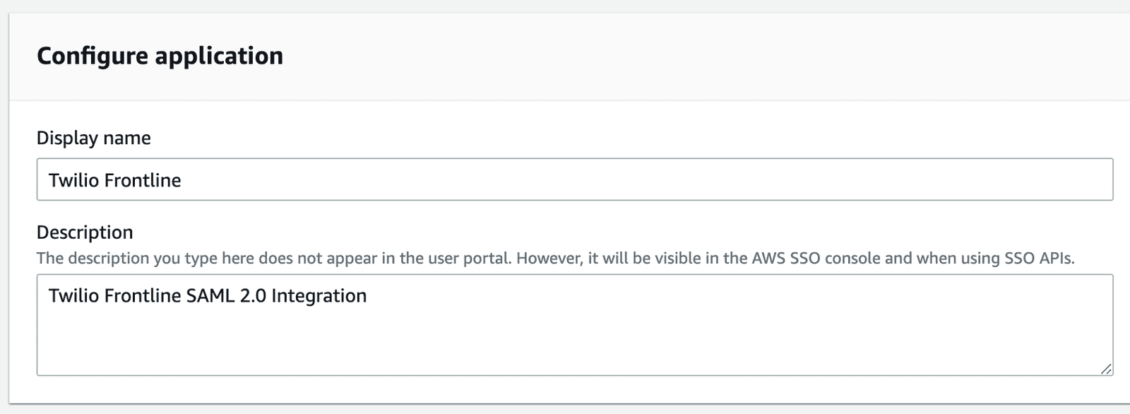Click before the word Twilio in description
This screenshot has width=1130, height=414.
pyautogui.click(x=49, y=295)
